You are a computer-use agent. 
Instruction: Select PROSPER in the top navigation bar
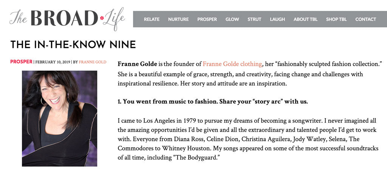(207, 19)
